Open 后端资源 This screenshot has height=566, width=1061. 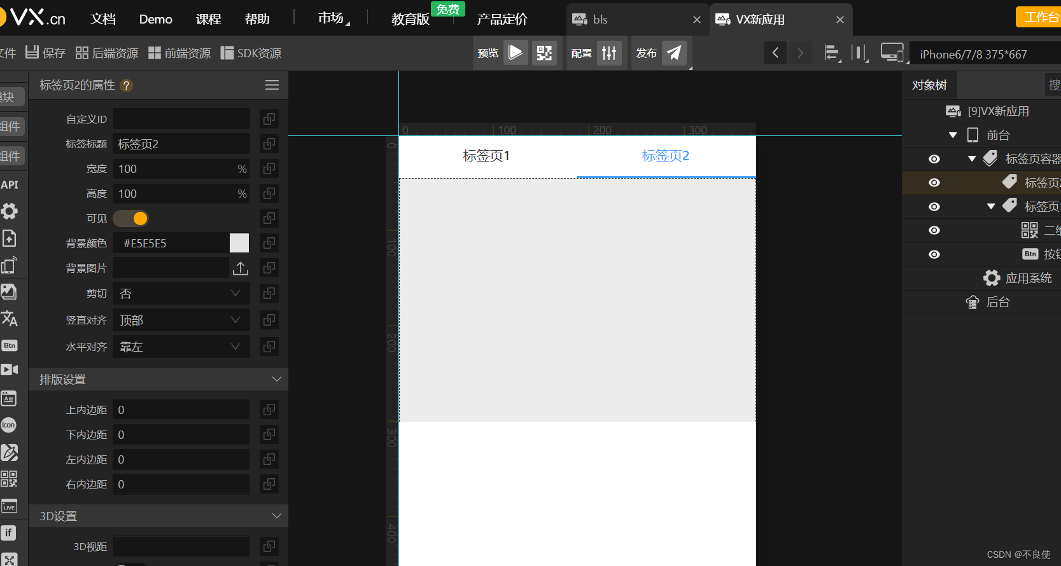pos(107,53)
